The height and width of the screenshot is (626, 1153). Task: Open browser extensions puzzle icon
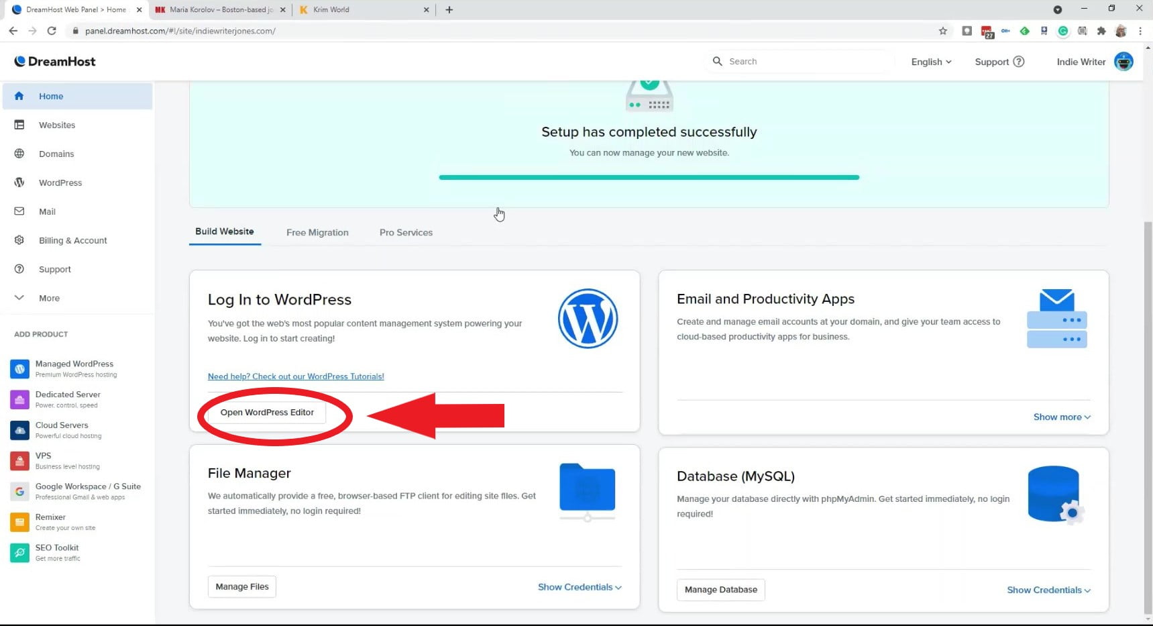click(1101, 31)
